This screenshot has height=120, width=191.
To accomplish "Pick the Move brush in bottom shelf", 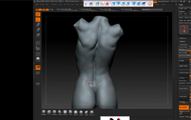I will (x=49, y=112).
